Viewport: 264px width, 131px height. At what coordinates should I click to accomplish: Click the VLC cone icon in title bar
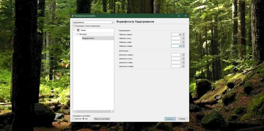click(x=72, y=16)
